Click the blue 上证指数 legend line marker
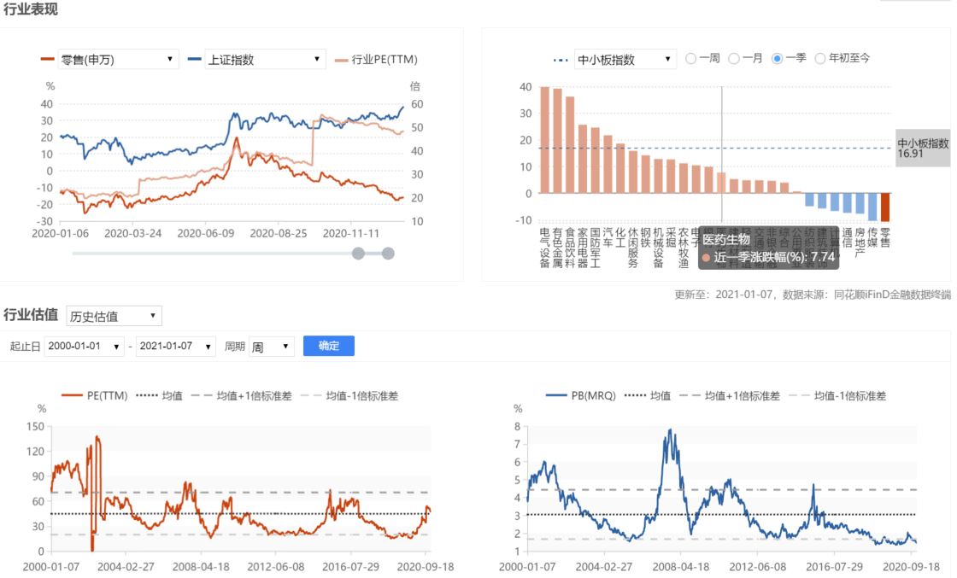This screenshot has width=957, height=578. pos(195,60)
